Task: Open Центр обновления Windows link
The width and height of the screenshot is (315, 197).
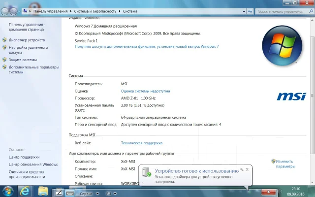Action: 33,164
